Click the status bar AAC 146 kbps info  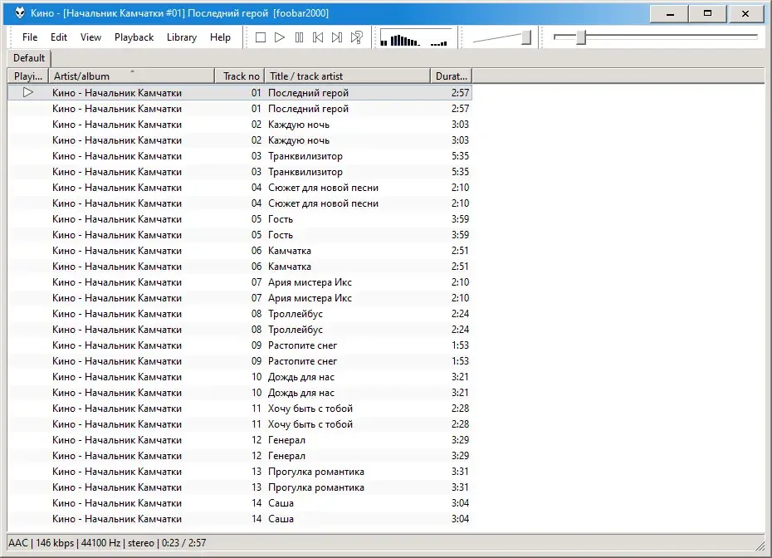click(107, 543)
